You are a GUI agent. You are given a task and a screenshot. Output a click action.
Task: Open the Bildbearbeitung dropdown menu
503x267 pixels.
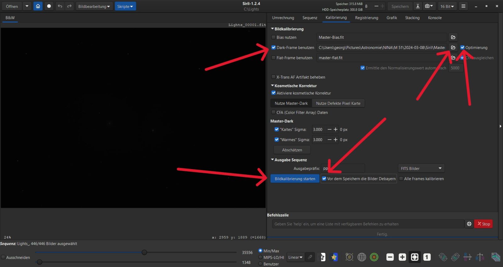pyautogui.click(x=94, y=6)
